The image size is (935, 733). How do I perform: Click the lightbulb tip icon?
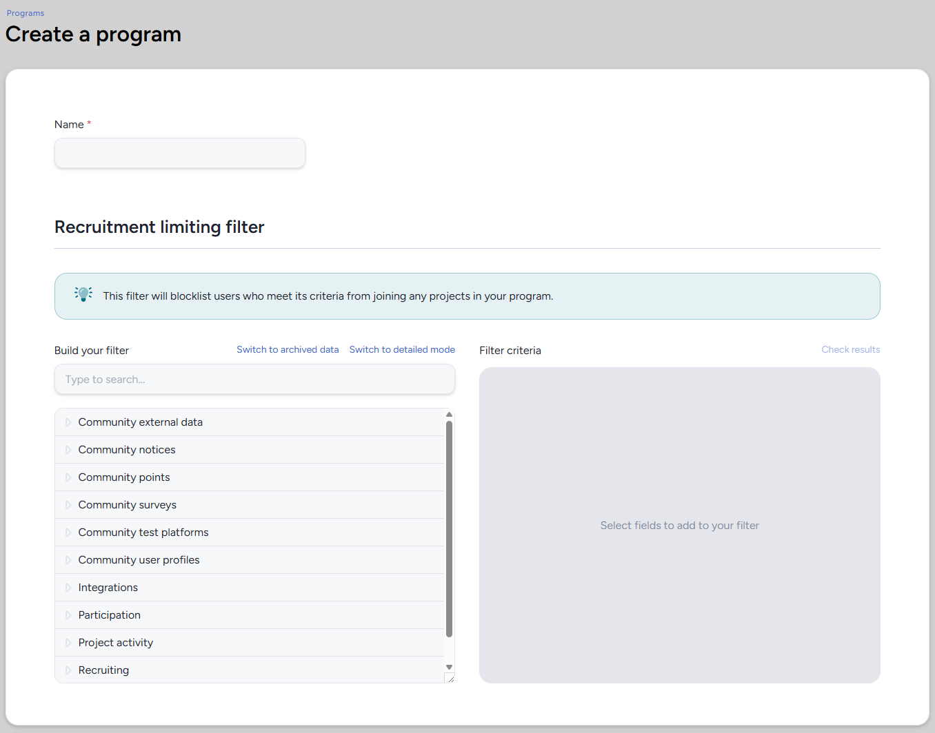coord(83,294)
